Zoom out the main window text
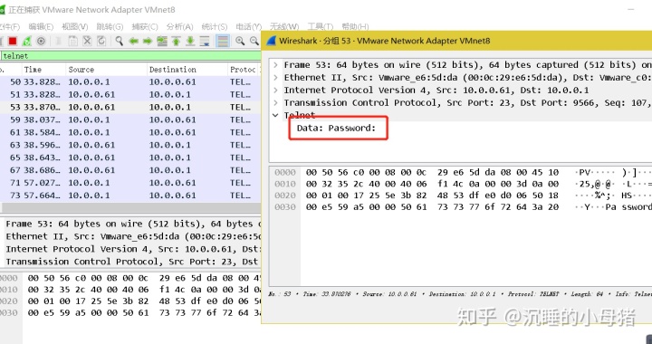This screenshot has height=344, width=652. coord(254,41)
